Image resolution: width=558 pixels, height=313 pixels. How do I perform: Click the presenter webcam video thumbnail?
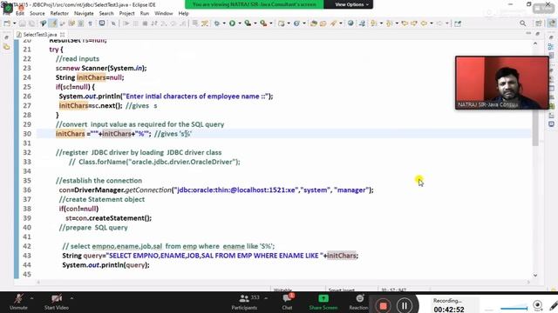coord(502,83)
